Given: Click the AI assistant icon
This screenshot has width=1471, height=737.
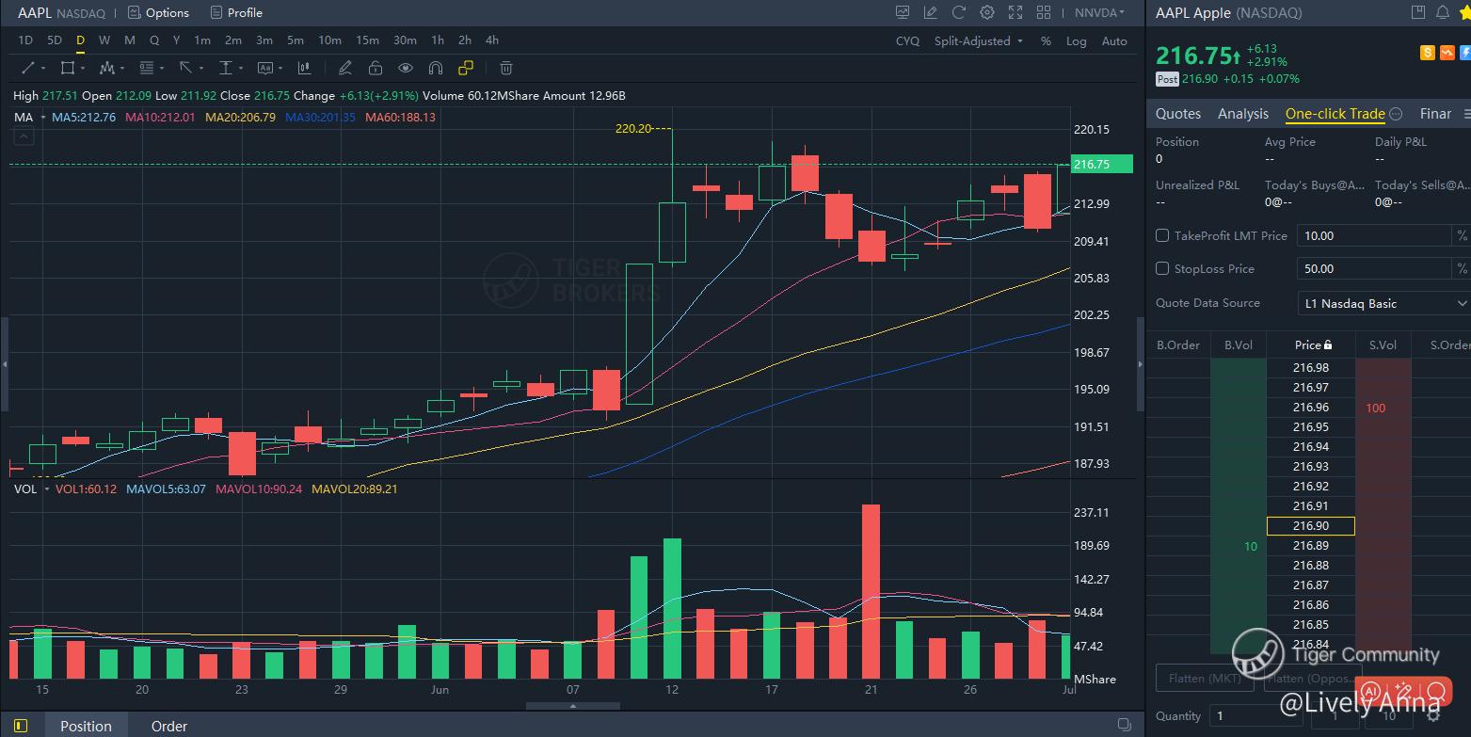Looking at the screenshot, I should (x=1372, y=691).
